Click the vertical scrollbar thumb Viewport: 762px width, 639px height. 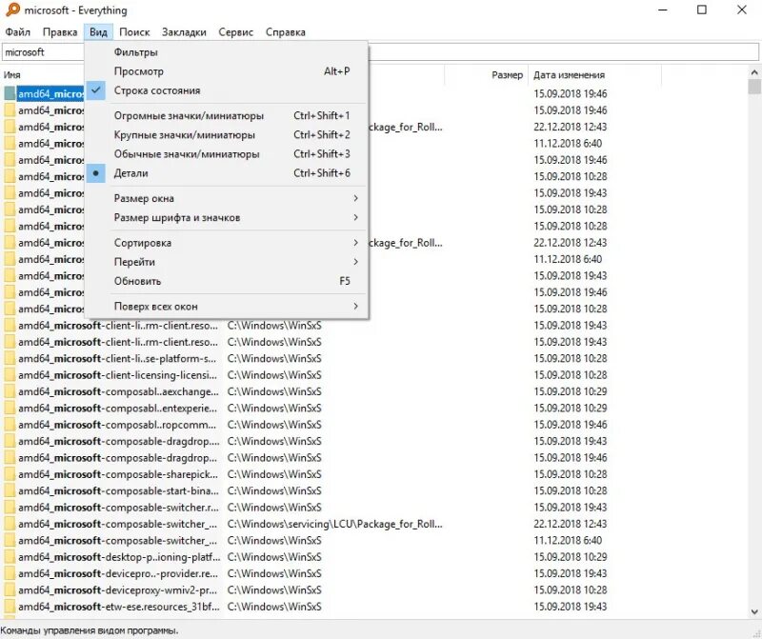point(754,87)
